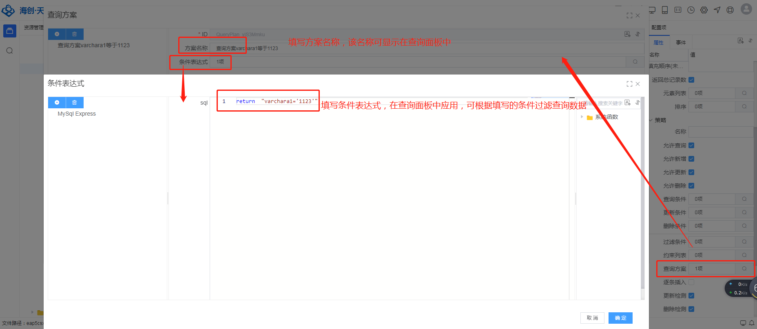Expand the 系统函数 folder
Viewport: 757px width, 329px height.
pos(582,117)
